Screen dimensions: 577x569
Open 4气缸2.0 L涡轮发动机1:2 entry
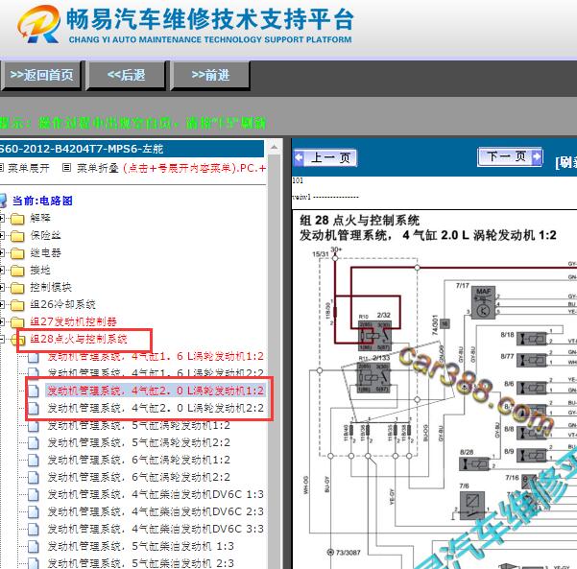click(156, 391)
